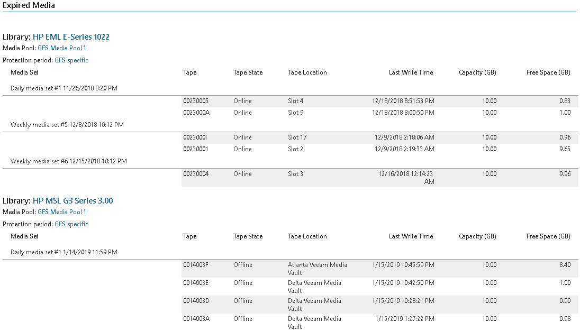Click last write time 12/9/2018 2:19:33 AM

pyautogui.click(x=405, y=149)
